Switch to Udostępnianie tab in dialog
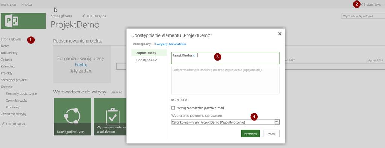Viewport: 385px width, 148px height. coord(146,60)
